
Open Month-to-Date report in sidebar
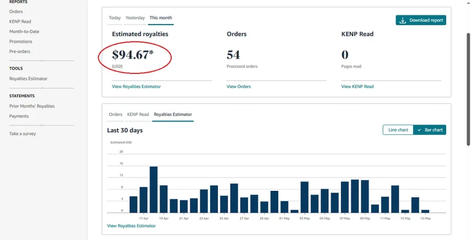(24, 32)
